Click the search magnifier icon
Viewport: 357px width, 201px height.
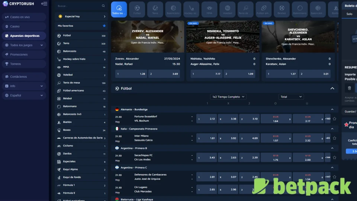[x=103, y=6]
